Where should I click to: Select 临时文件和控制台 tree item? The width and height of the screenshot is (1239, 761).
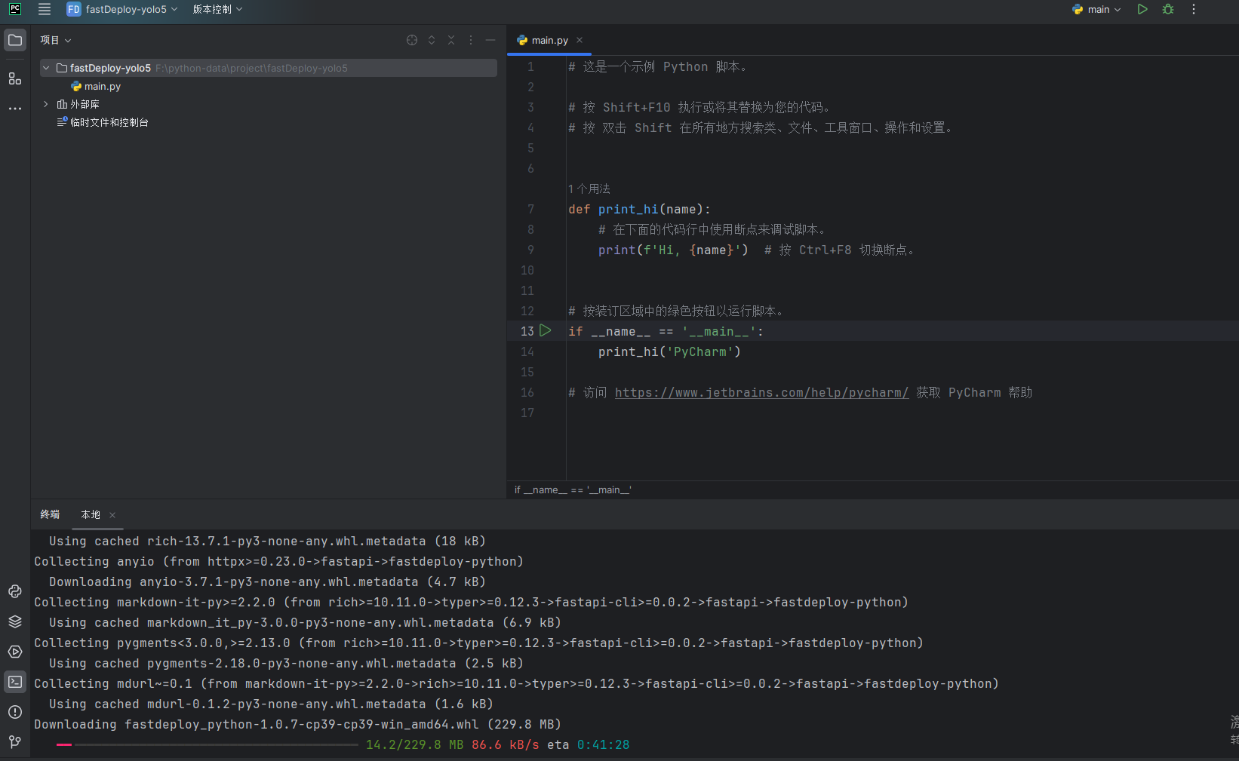click(x=103, y=122)
